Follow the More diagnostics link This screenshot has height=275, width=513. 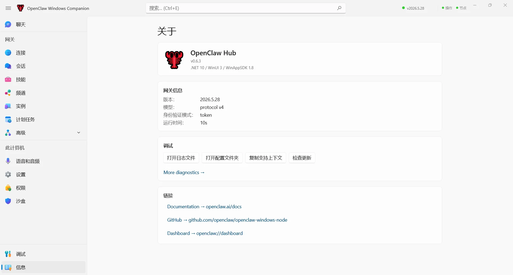click(184, 172)
